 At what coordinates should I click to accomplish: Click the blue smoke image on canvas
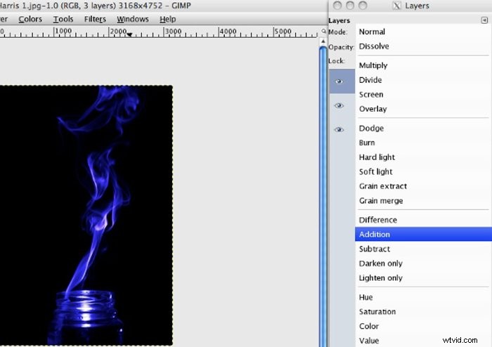click(x=98, y=211)
